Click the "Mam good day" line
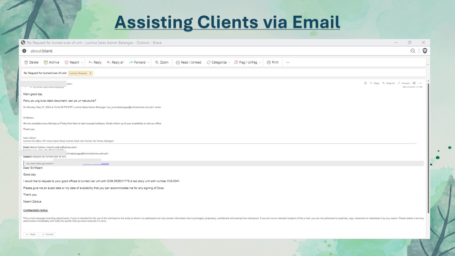 point(33,94)
